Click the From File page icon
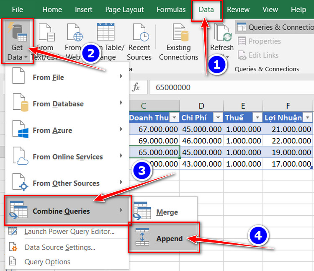The height and width of the screenshot is (271, 314). pyautogui.click(x=18, y=75)
